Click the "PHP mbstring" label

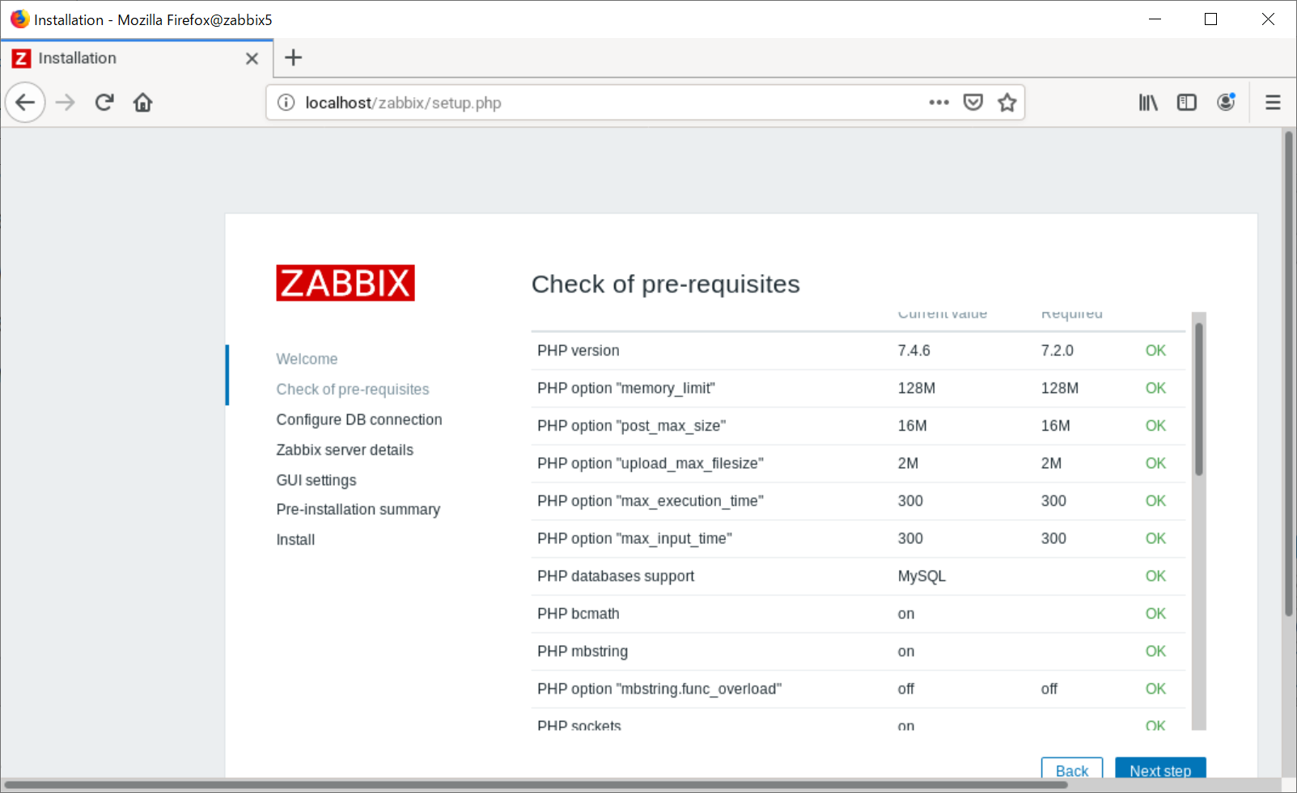583,652
